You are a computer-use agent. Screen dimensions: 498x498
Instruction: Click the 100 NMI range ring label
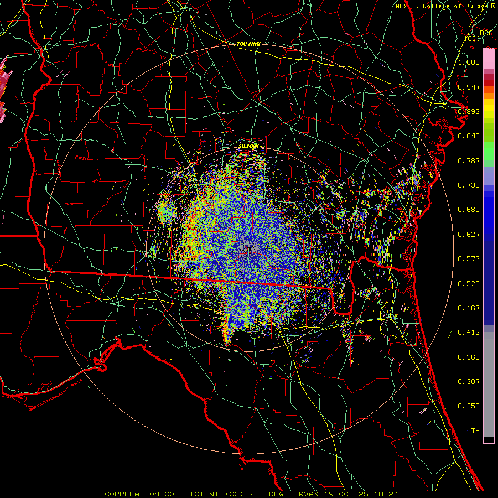tap(248, 44)
